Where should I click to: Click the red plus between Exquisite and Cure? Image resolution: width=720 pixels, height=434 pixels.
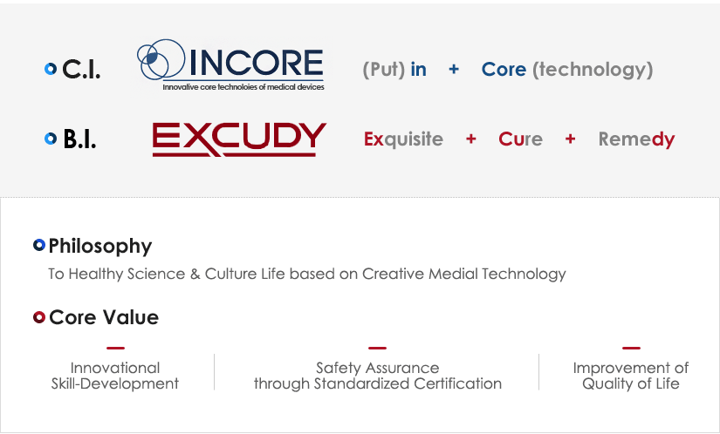tap(470, 139)
